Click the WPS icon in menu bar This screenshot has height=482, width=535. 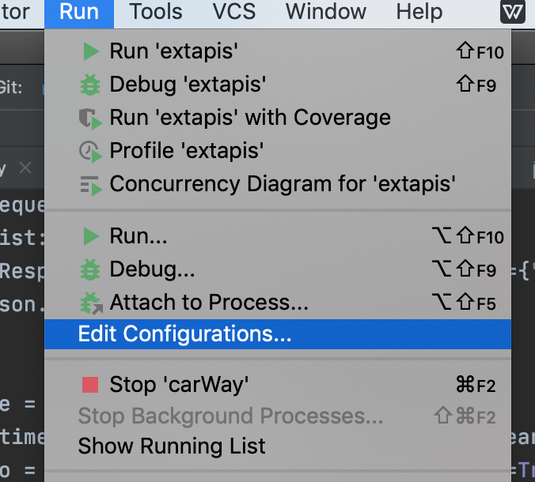point(513,13)
